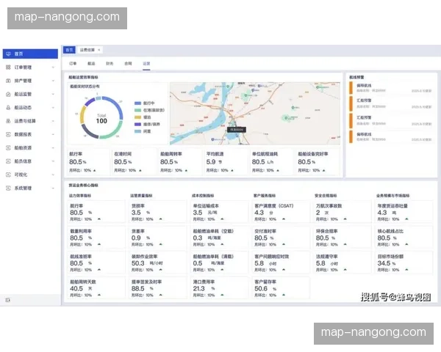The height and width of the screenshot is (352, 441).
Task: Select the 合同 sub-tab
Action: [x=128, y=64]
